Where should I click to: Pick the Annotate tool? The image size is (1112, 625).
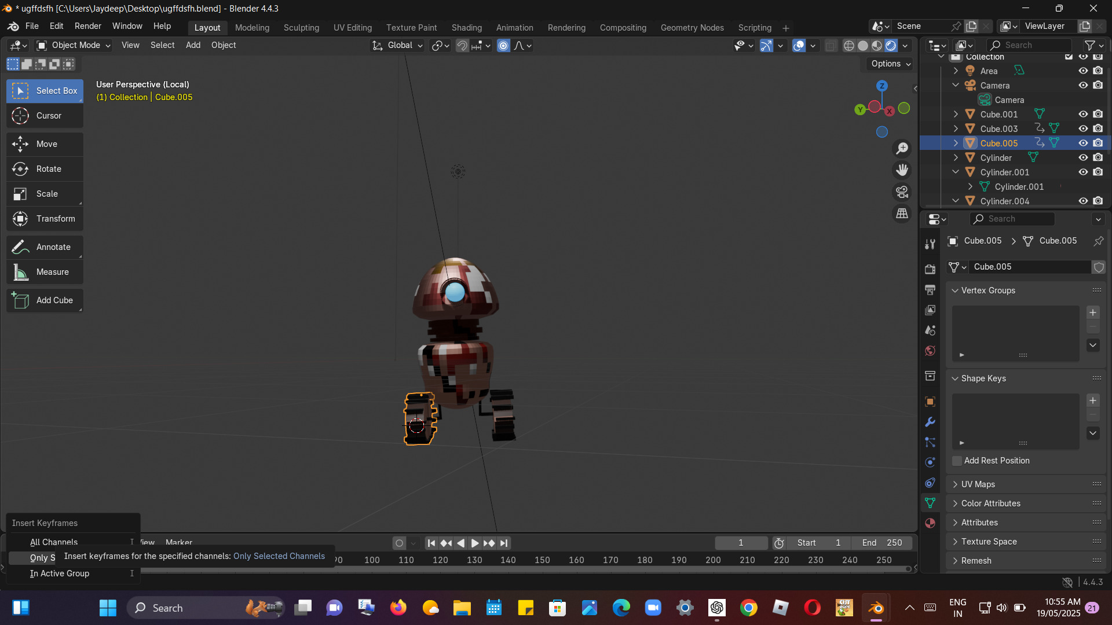(45, 247)
